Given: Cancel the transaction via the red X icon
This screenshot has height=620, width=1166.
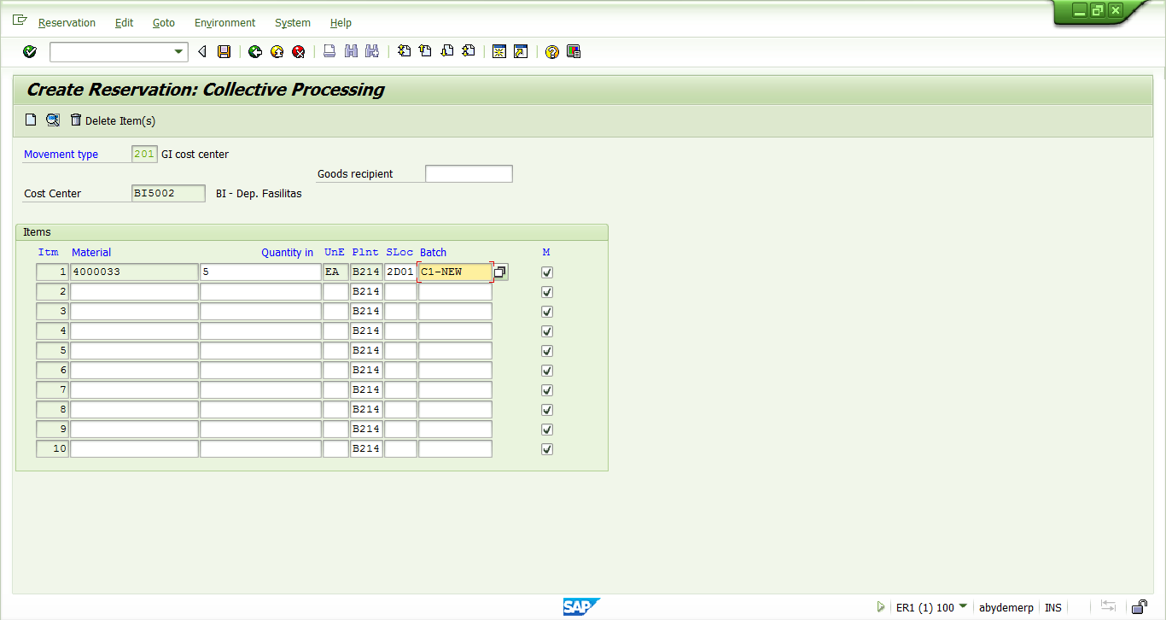Looking at the screenshot, I should (x=299, y=51).
